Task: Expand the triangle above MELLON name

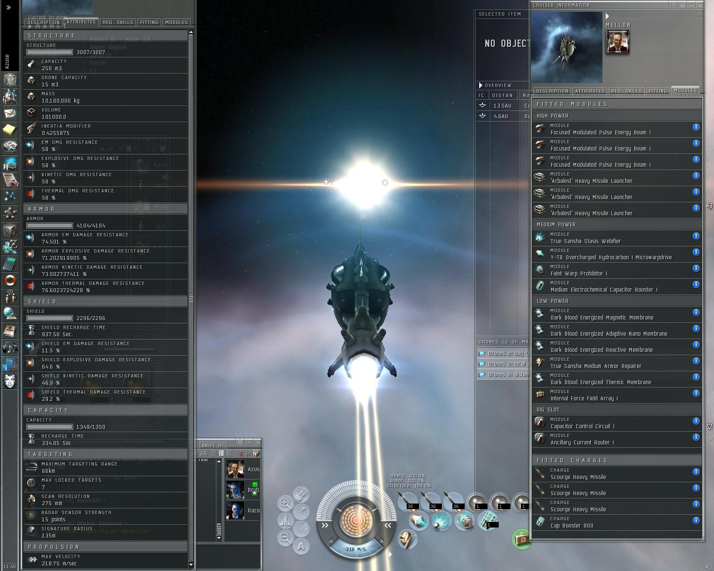Action: 607,16
